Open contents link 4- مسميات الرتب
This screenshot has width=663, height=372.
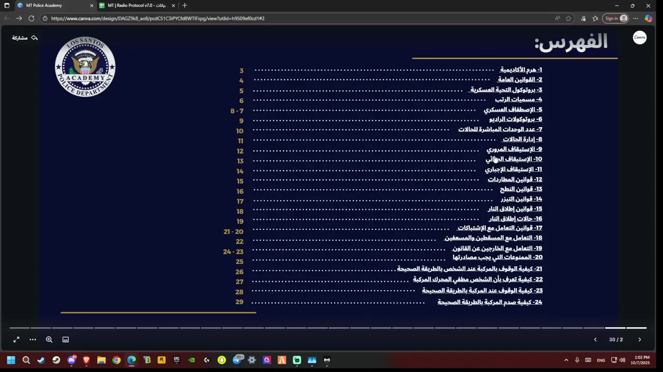pos(518,100)
